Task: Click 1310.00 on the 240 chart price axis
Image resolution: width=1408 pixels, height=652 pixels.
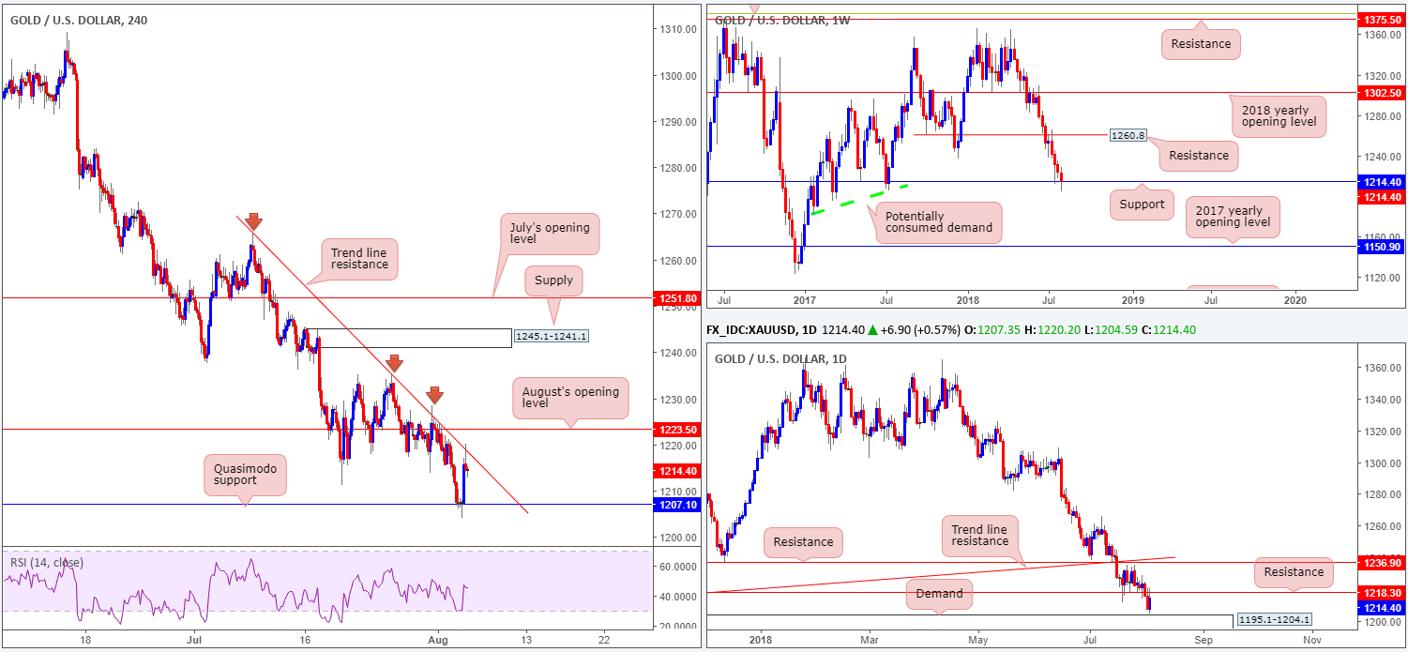Action: (x=677, y=29)
